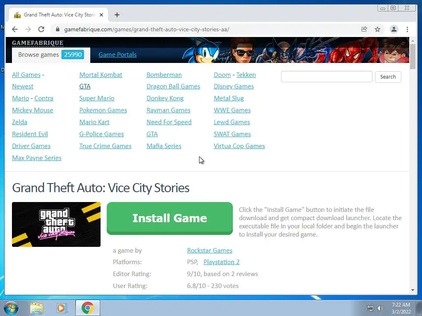Reload the page with the refresh icon
Image resolution: width=422 pixels, height=316 pixels.
[41, 29]
